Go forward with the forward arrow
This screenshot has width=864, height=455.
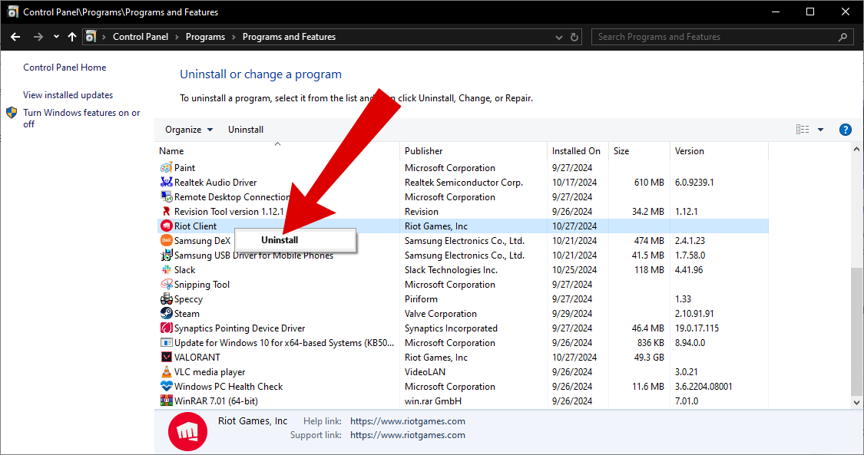38,37
